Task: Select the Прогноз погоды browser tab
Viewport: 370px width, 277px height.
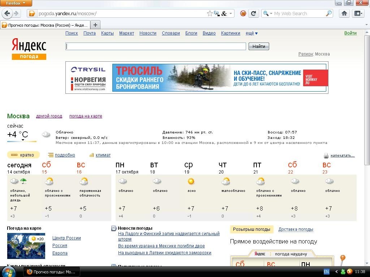Action: (x=45, y=25)
